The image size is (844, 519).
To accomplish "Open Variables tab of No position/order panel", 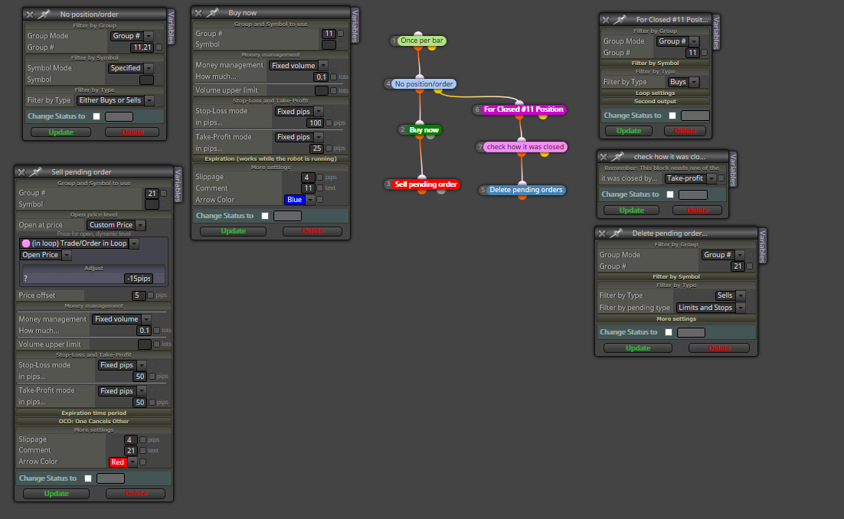I will (x=171, y=27).
